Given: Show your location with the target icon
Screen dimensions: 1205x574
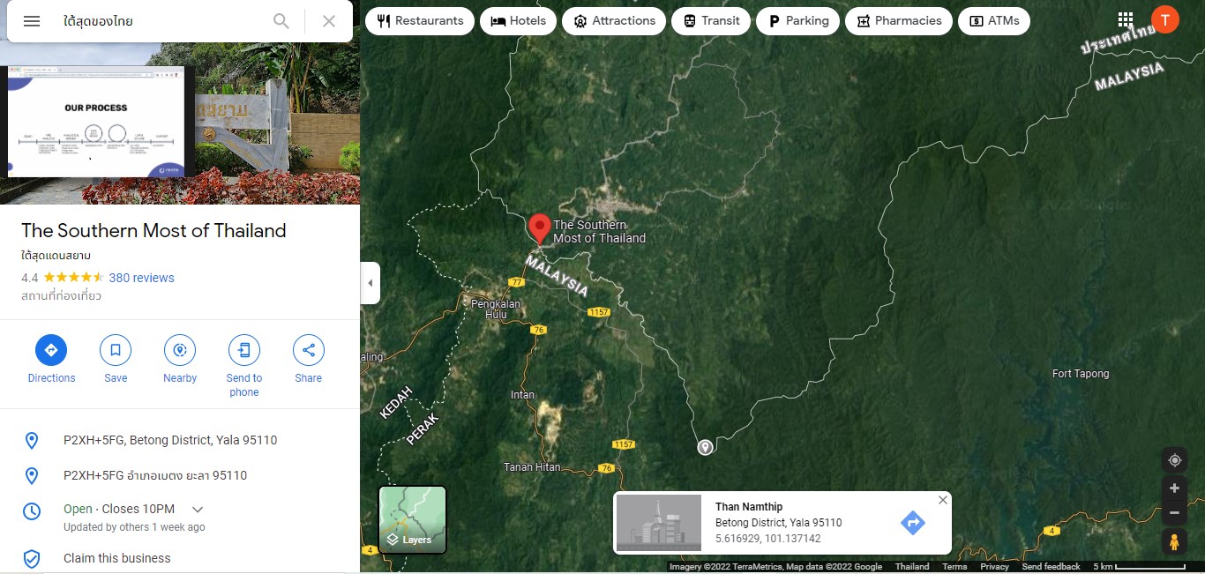Looking at the screenshot, I should [x=1174, y=460].
